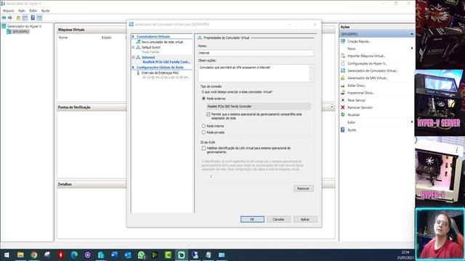
Task: Open the Exibir menu in the menu bar
Action: 33,11
